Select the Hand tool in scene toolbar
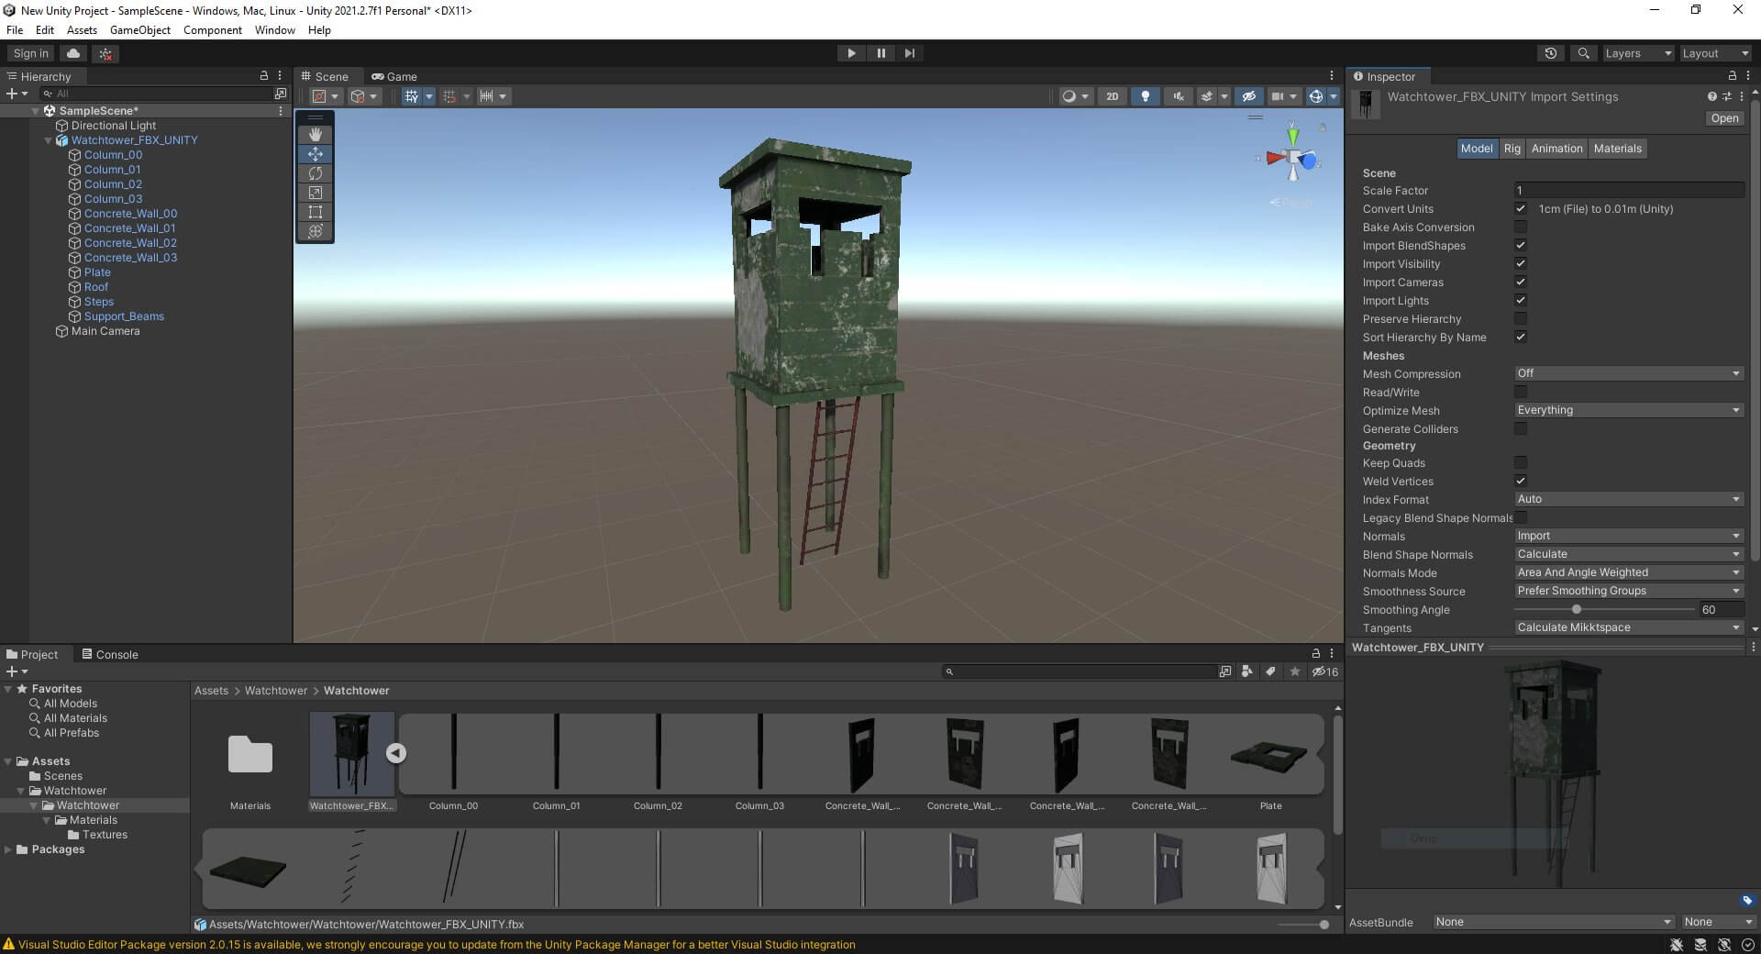This screenshot has height=954, width=1761. [x=316, y=135]
